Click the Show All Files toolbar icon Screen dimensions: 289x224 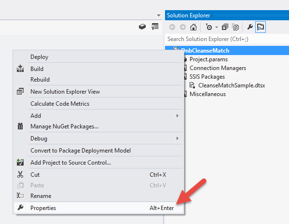tap(235, 27)
